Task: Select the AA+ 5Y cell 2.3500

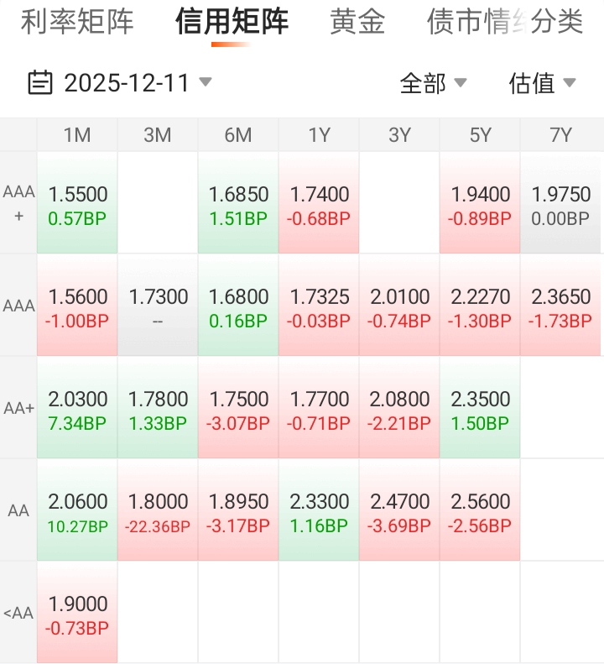Action: 480,408
